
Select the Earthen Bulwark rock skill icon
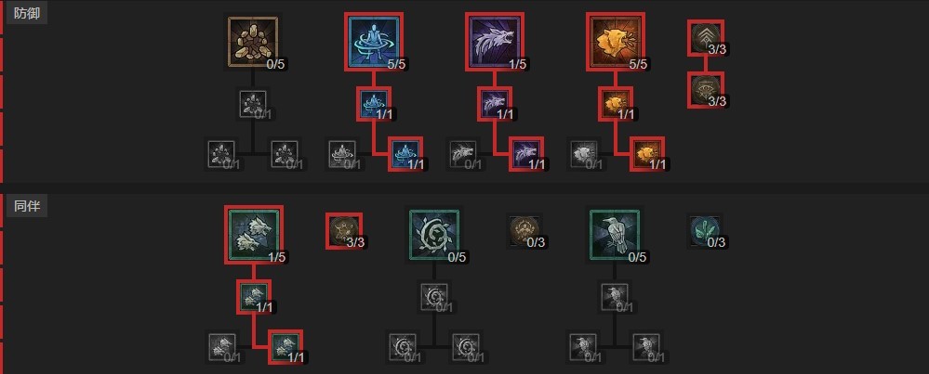pyautogui.click(x=253, y=42)
